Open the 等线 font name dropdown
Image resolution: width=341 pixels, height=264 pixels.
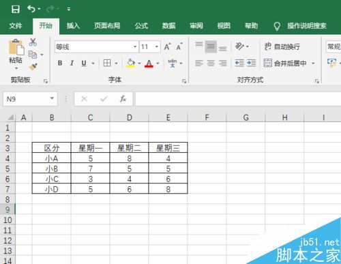pos(135,47)
